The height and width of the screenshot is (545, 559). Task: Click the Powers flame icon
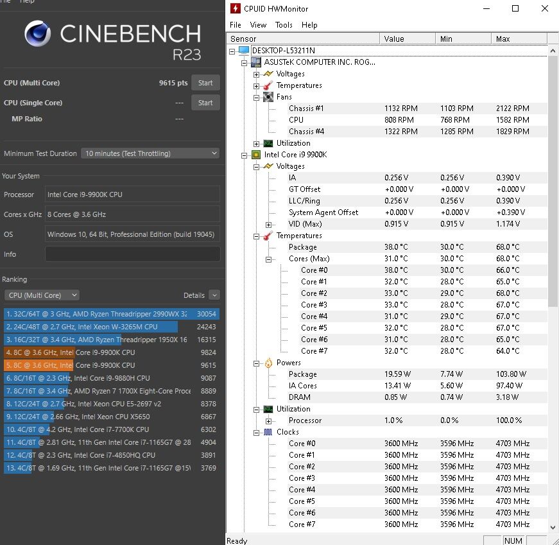click(x=268, y=363)
